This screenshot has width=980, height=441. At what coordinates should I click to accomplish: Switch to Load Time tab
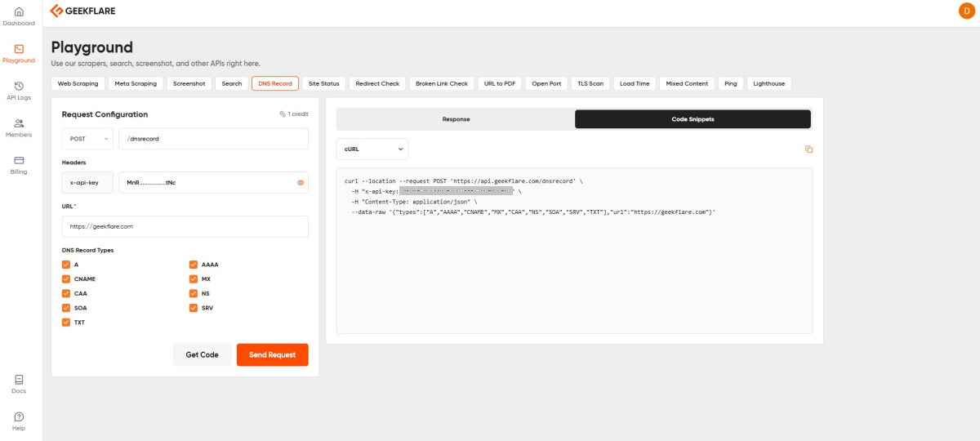635,83
